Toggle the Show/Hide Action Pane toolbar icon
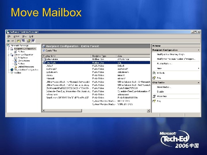This screenshot has height=155, width=207. pos(33,41)
